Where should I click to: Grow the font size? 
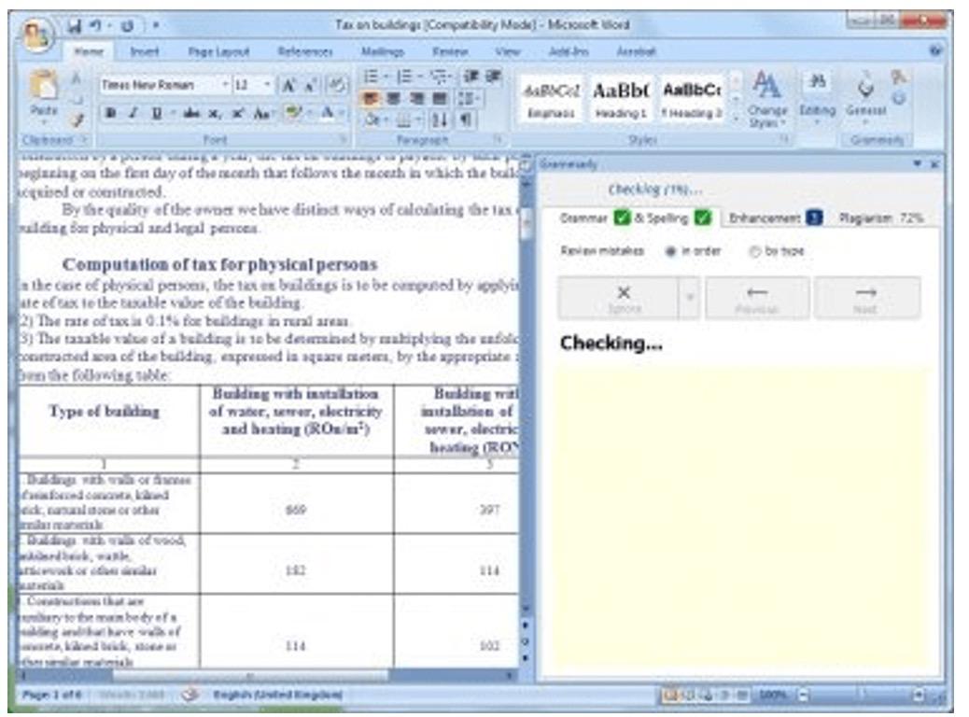[288, 85]
